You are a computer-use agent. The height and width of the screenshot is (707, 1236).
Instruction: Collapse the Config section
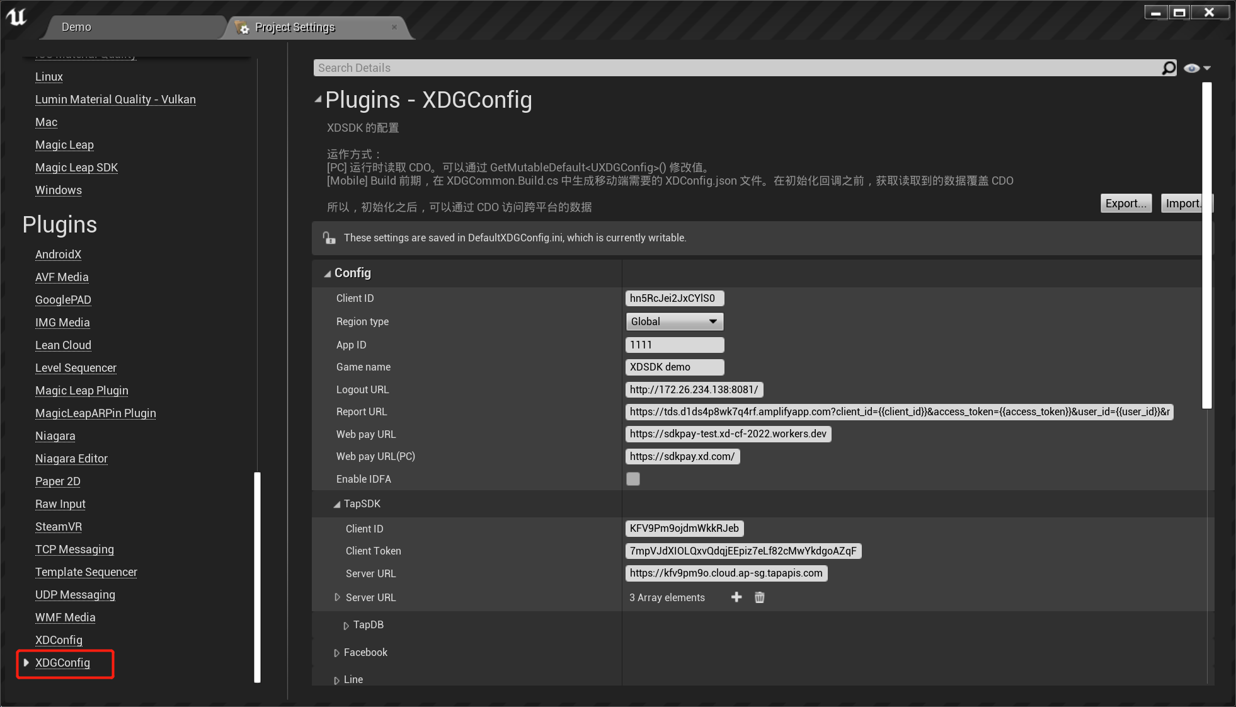pyautogui.click(x=328, y=273)
